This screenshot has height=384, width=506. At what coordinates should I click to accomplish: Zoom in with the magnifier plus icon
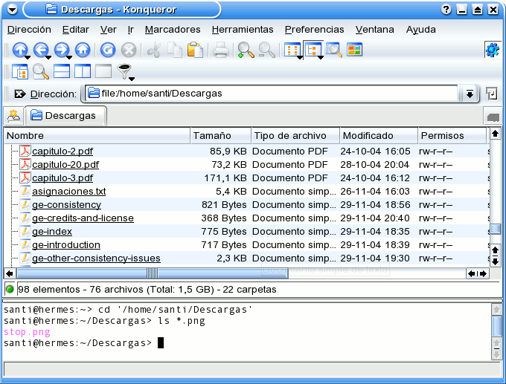pos(245,51)
